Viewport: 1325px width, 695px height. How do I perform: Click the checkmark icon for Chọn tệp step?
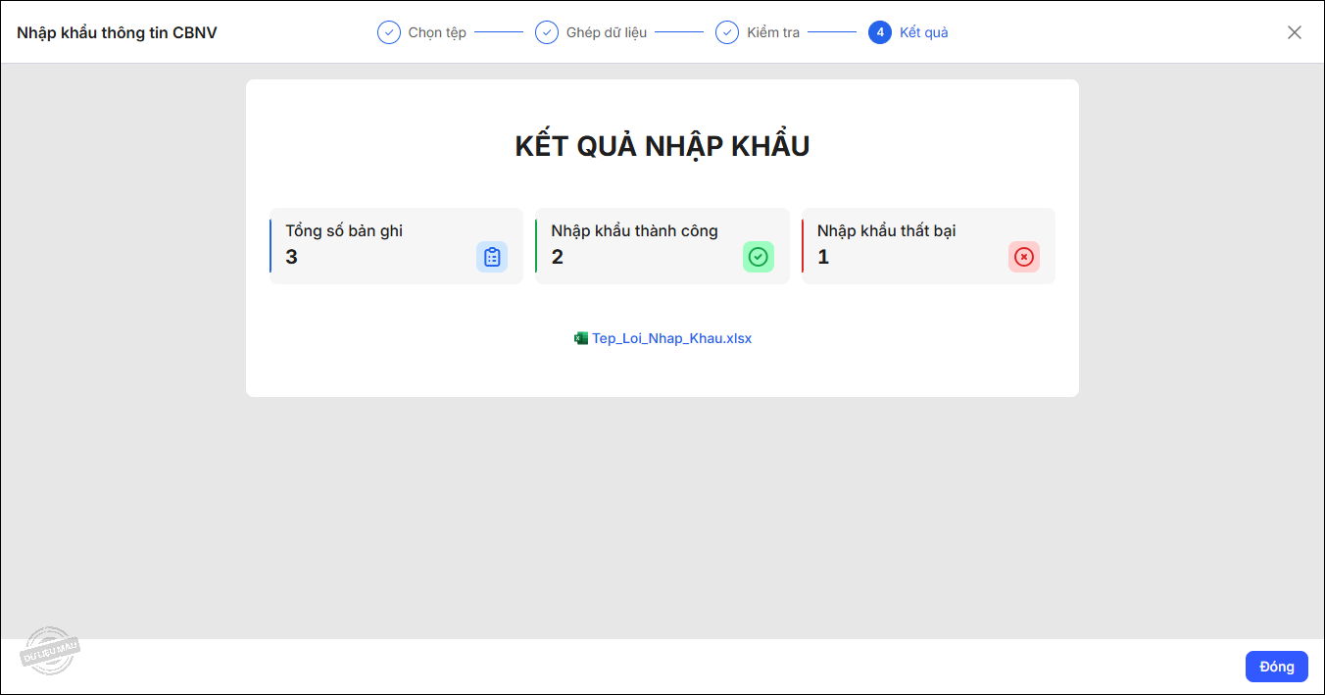coord(389,32)
